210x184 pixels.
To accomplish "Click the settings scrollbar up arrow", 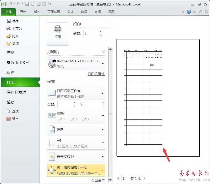I will pyautogui.click(x=110, y=49).
